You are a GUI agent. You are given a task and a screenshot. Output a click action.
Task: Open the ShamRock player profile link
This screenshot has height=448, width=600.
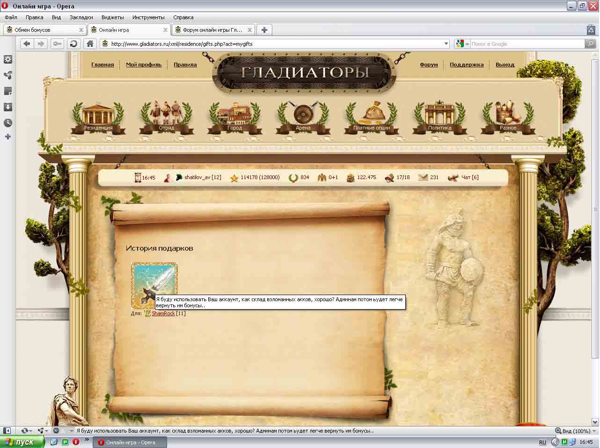163,313
